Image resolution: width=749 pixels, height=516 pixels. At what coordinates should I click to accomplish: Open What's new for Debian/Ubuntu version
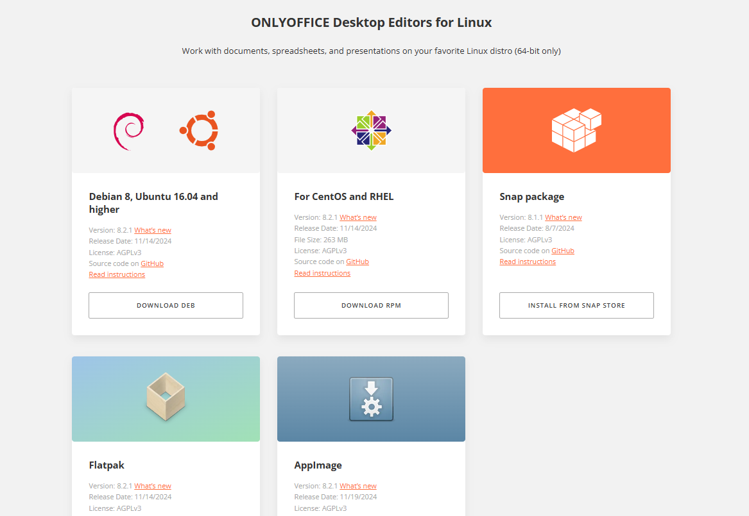click(x=153, y=230)
